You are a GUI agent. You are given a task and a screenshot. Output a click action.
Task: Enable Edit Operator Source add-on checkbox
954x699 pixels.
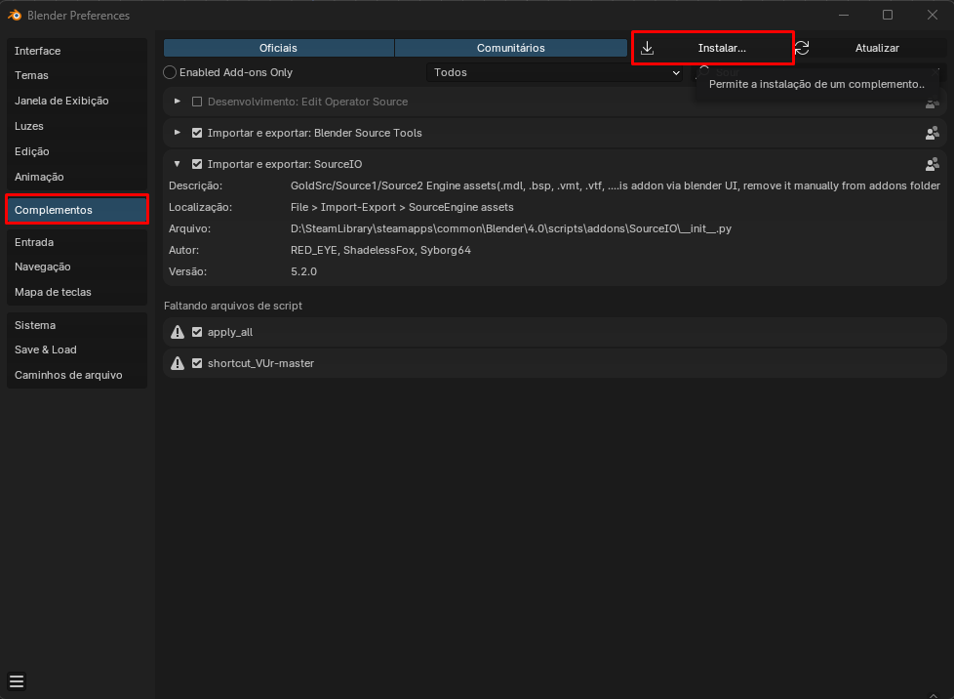pyautogui.click(x=197, y=102)
